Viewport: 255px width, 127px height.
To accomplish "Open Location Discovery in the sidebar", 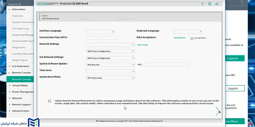I will (23, 54).
